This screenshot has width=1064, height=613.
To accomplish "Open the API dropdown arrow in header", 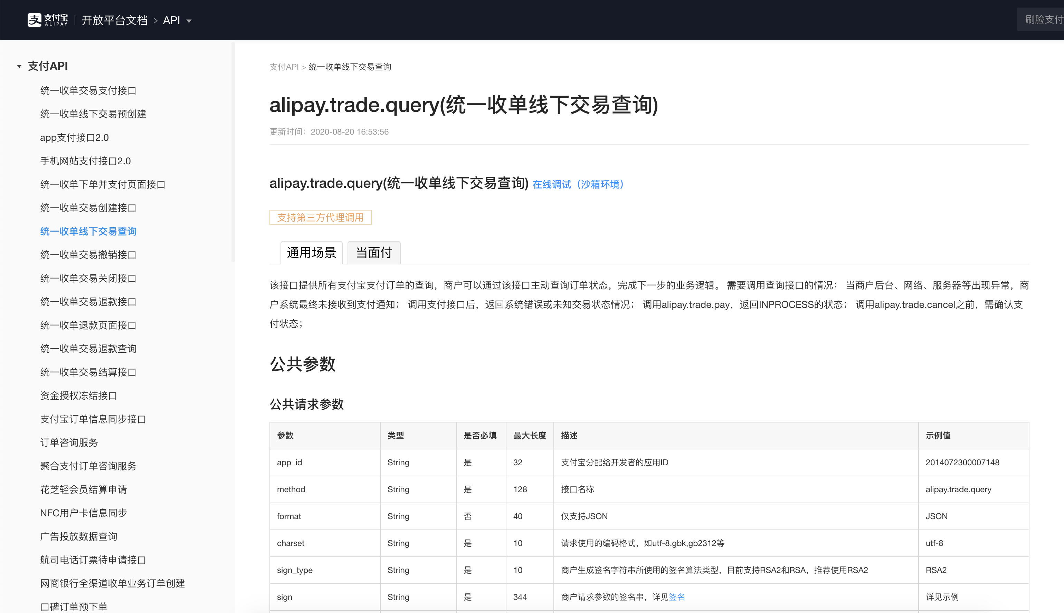I will pyautogui.click(x=189, y=21).
